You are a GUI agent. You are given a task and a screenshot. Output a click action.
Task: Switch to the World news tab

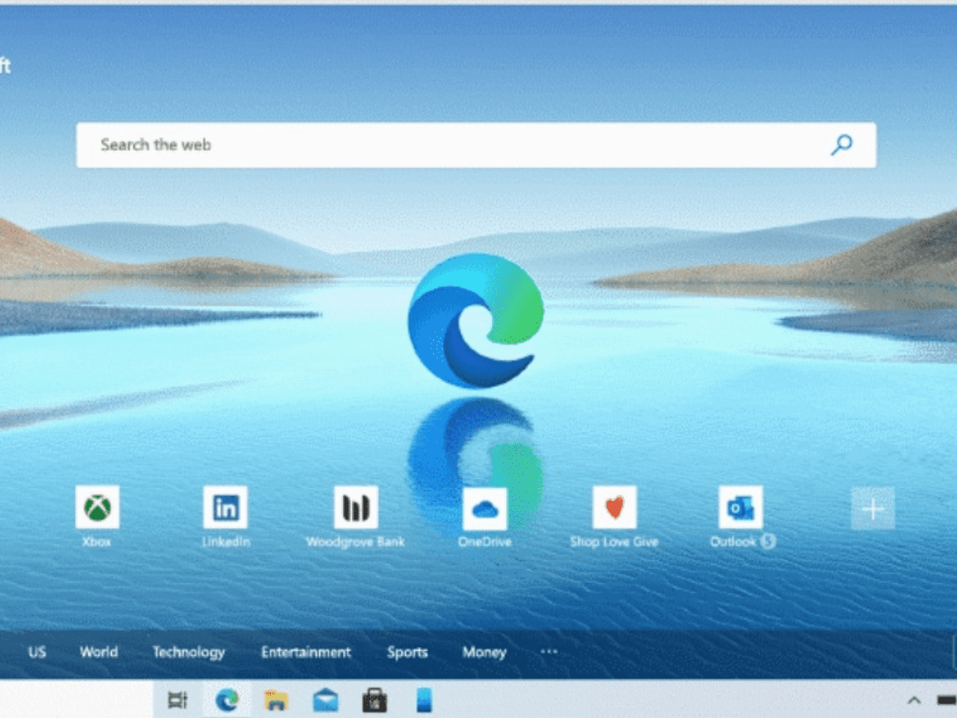99,652
